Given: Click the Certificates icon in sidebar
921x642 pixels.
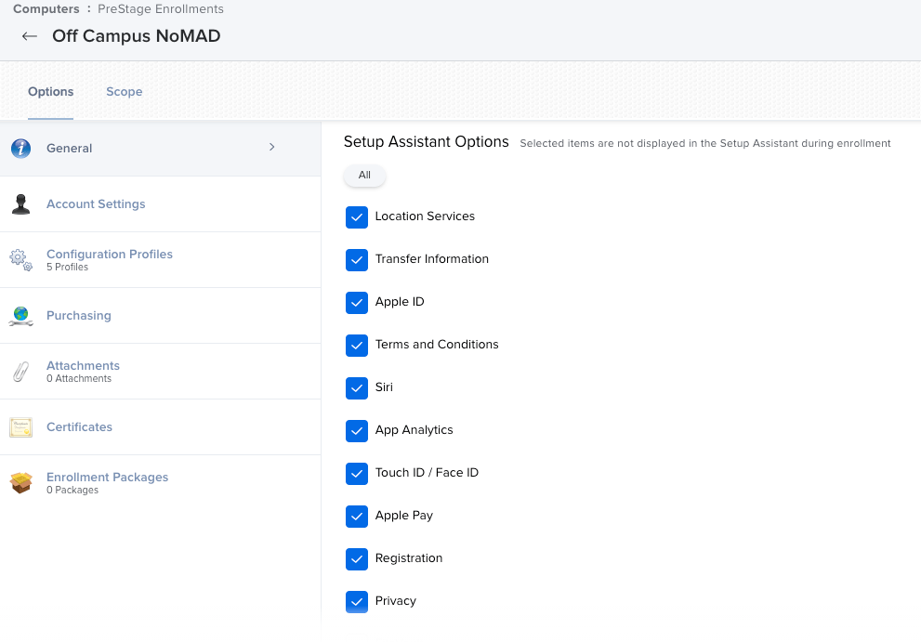Looking at the screenshot, I should (20, 427).
